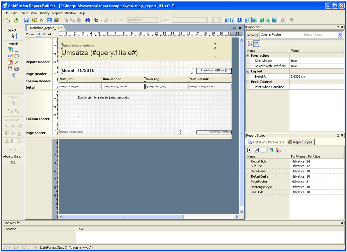Choose the page break control tool
The image size is (347, 252).
(x=13, y=75)
